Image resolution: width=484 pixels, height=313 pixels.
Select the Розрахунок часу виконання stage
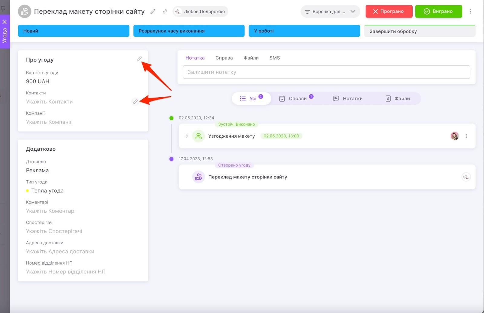[189, 31]
